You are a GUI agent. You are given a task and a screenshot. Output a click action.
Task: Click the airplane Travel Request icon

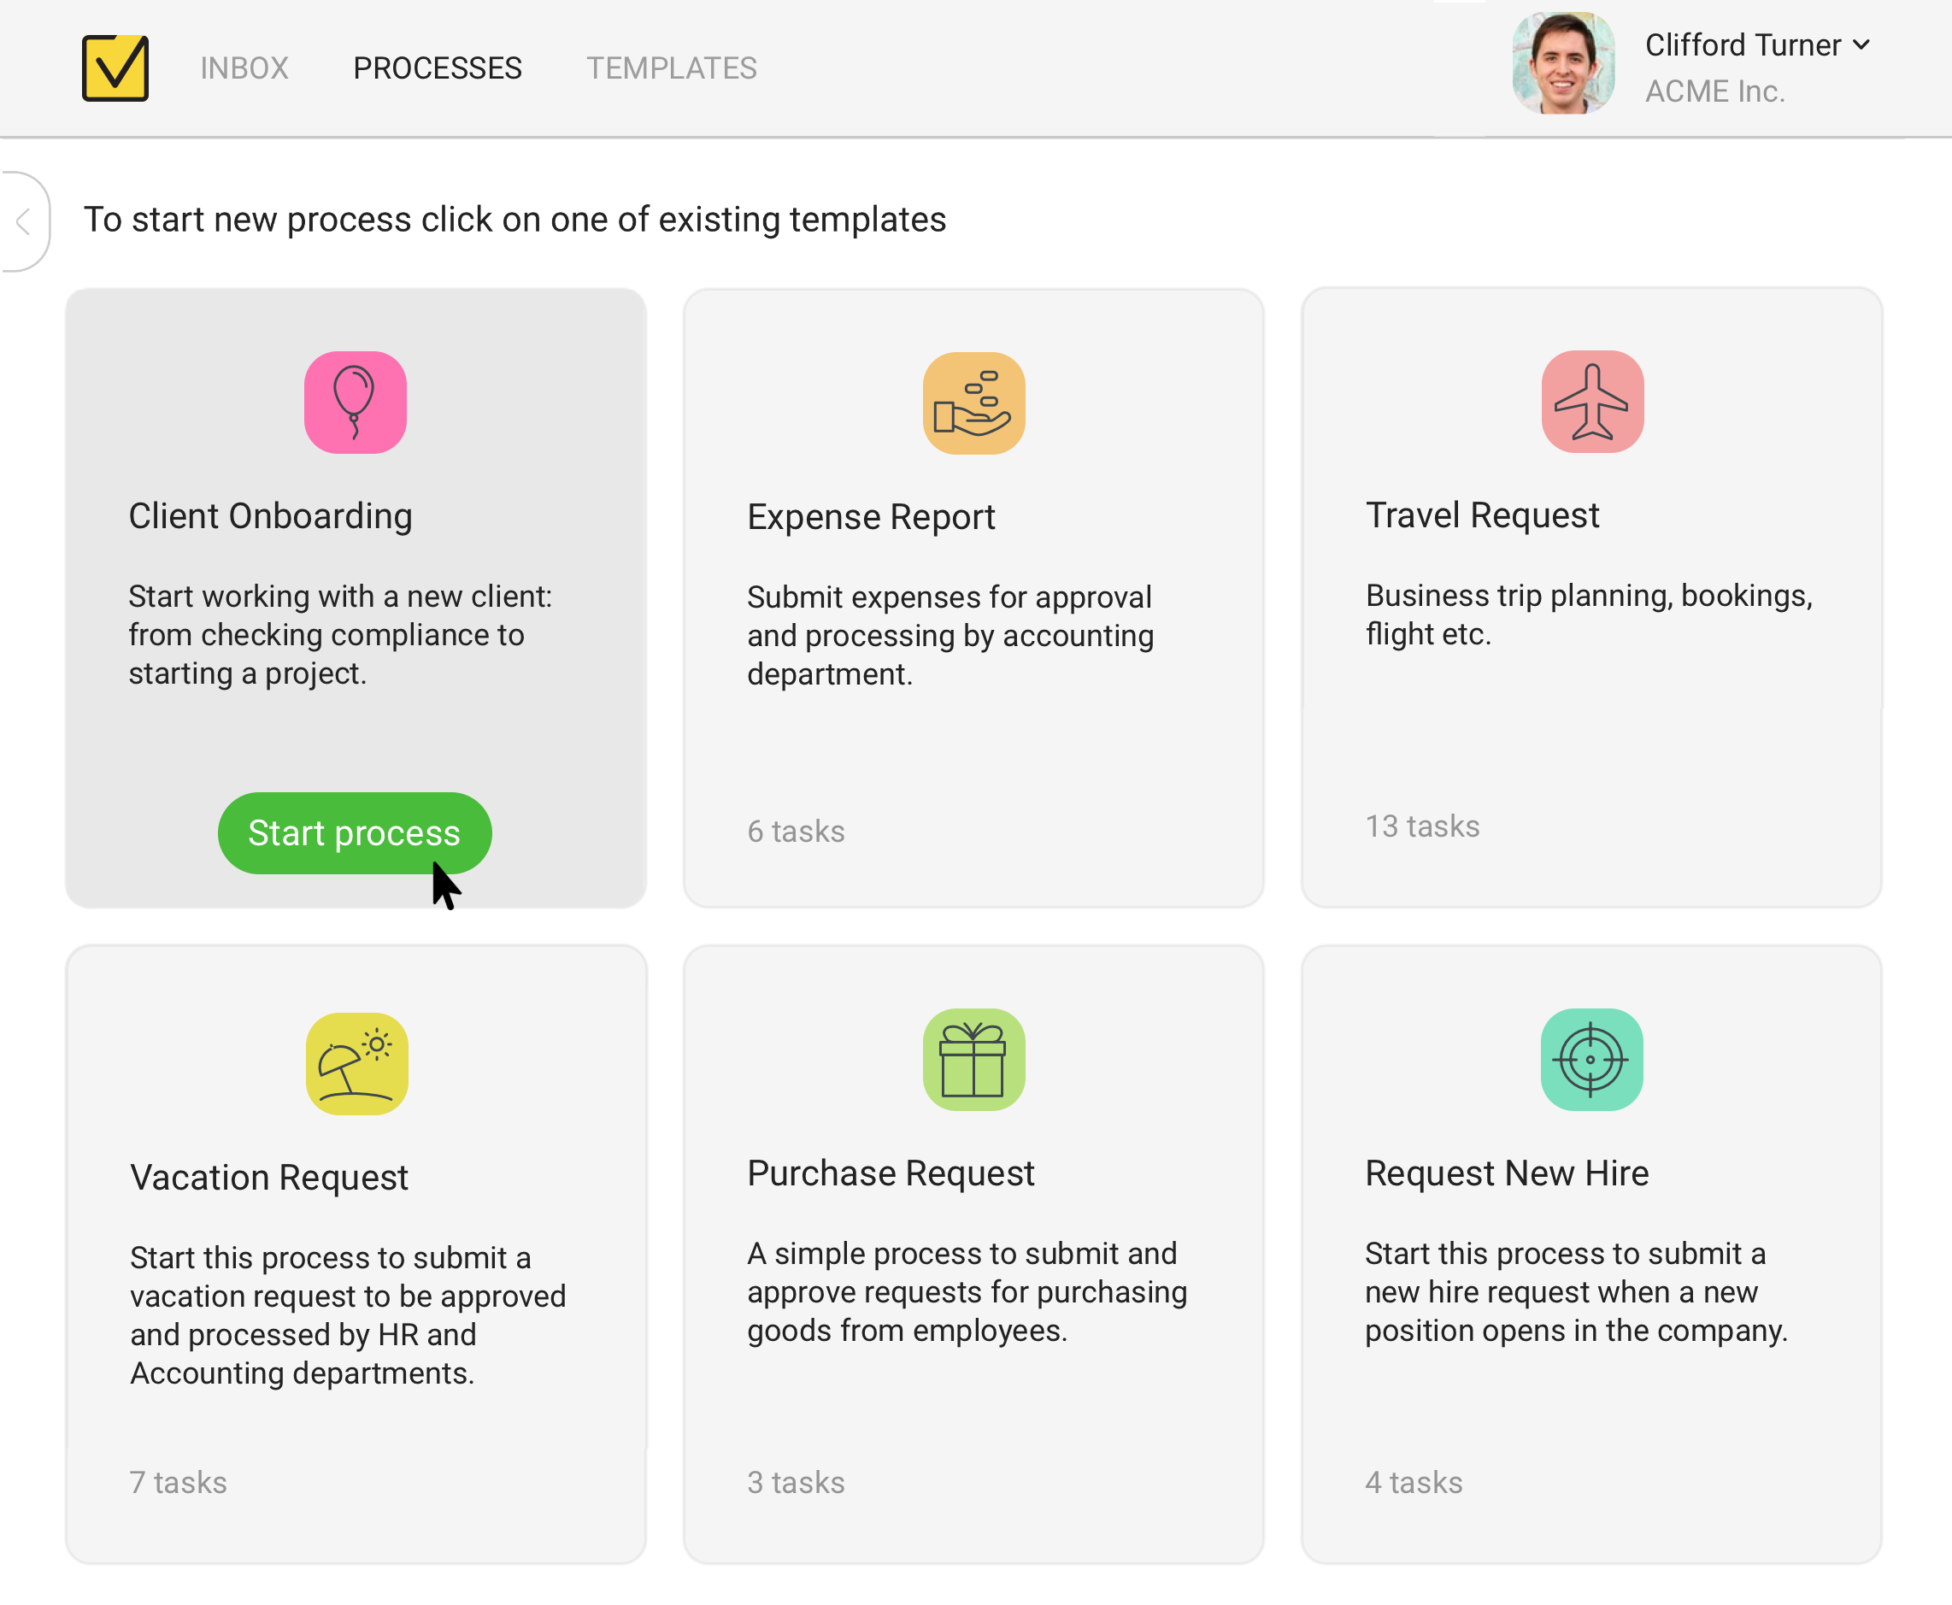pyautogui.click(x=1591, y=403)
